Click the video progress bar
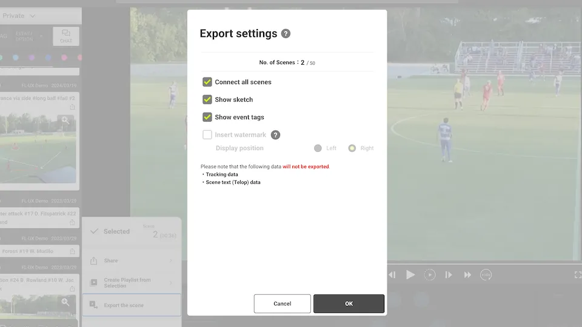Viewport: 582px width, 327px height. click(x=484, y=263)
